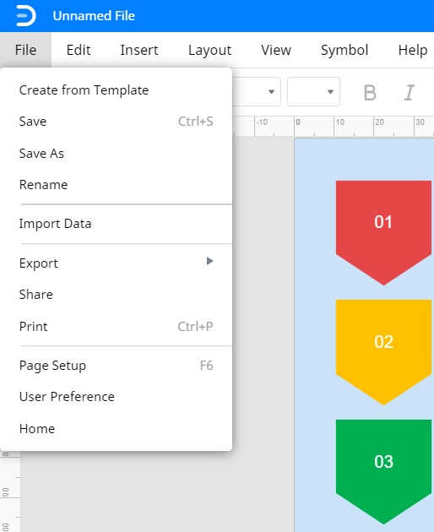This screenshot has height=532, width=434.
Task: Expand the Export submenu arrow
Action: [x=209, y=261]
